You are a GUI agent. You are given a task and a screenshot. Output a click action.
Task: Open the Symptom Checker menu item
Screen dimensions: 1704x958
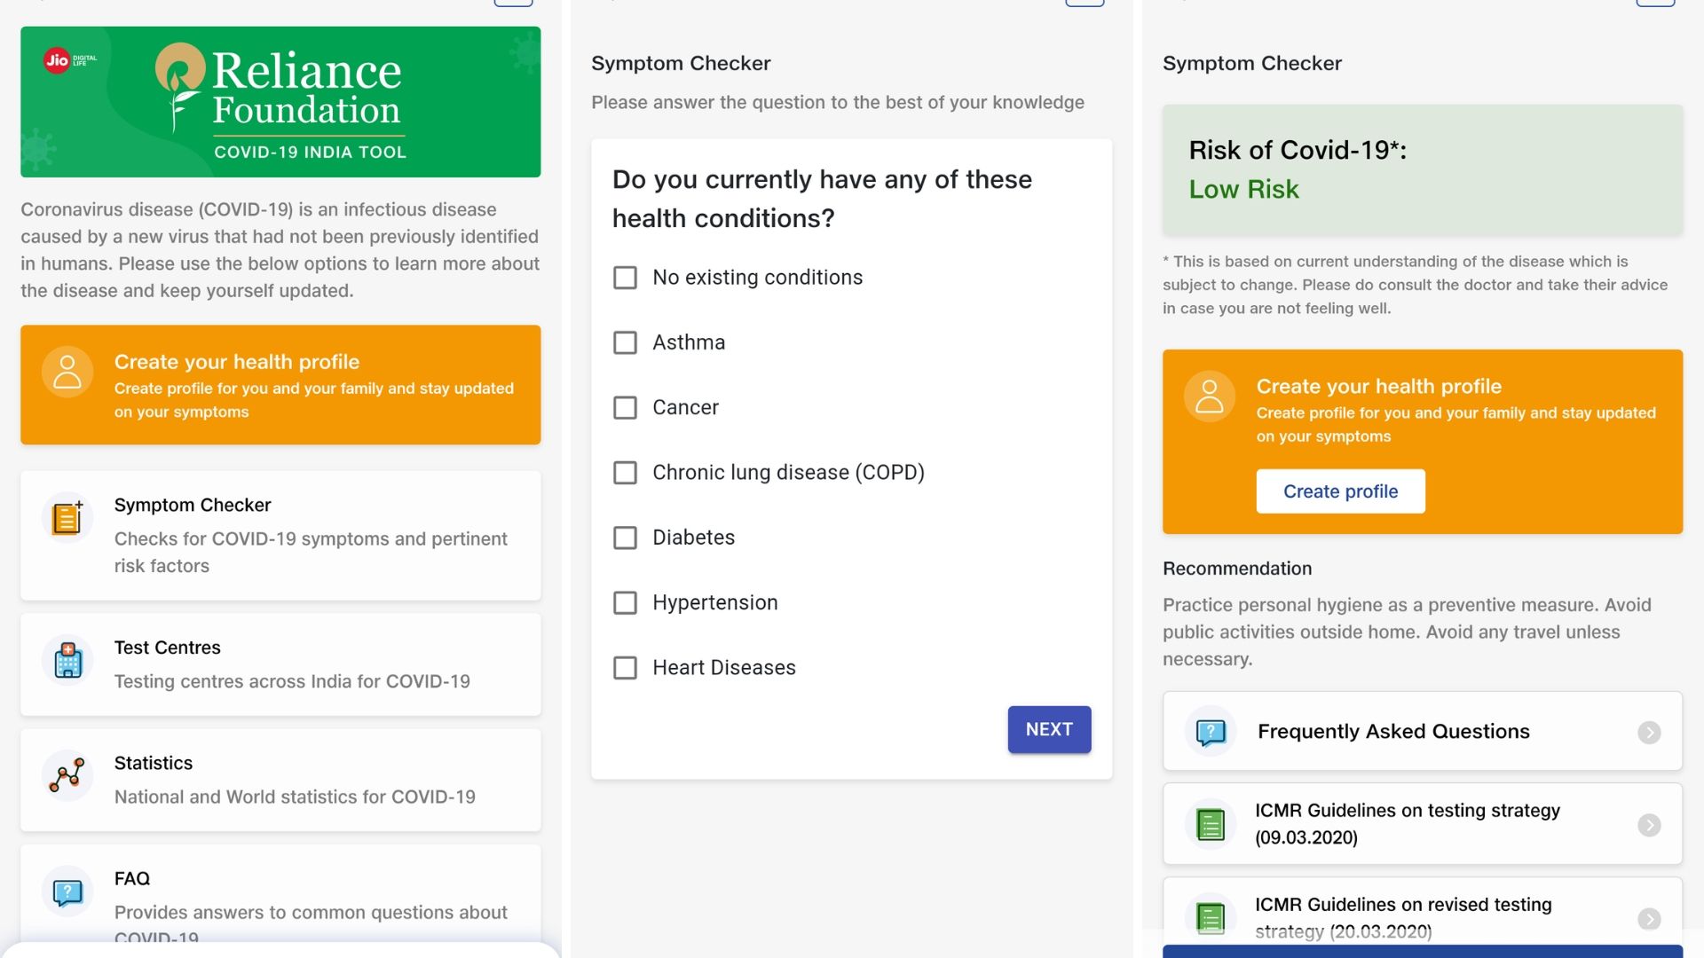click(280, 533)
